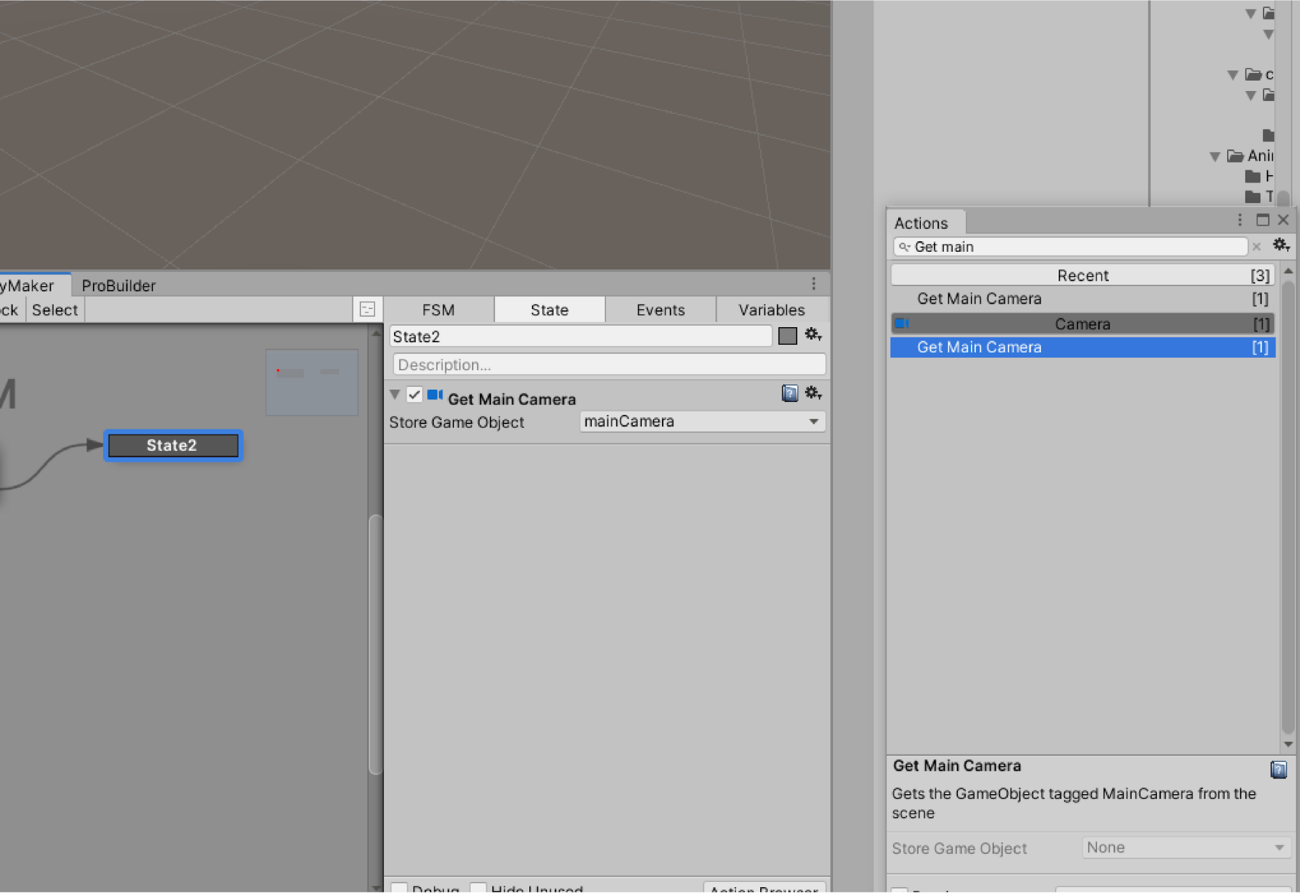The width and height of the screenshot is (1300, 893).
Task: Open the Store Game Object None dropdown
Action: (1186, 847)
